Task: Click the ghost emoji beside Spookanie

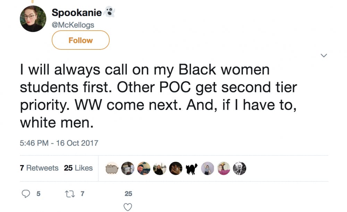Action: click(110, 13)
